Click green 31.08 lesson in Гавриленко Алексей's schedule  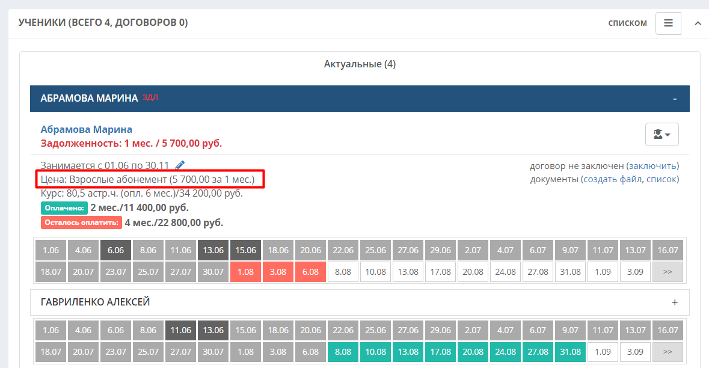click(x=570, y=352)
